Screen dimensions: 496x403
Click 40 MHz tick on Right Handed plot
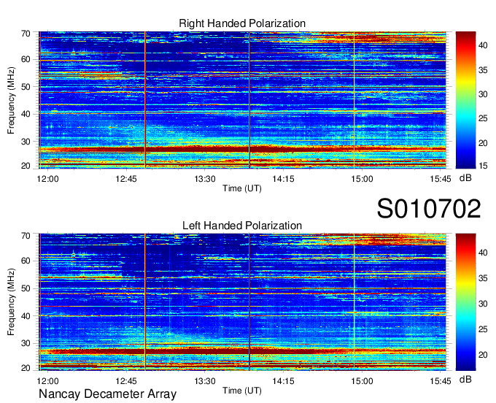pos(26,114)
